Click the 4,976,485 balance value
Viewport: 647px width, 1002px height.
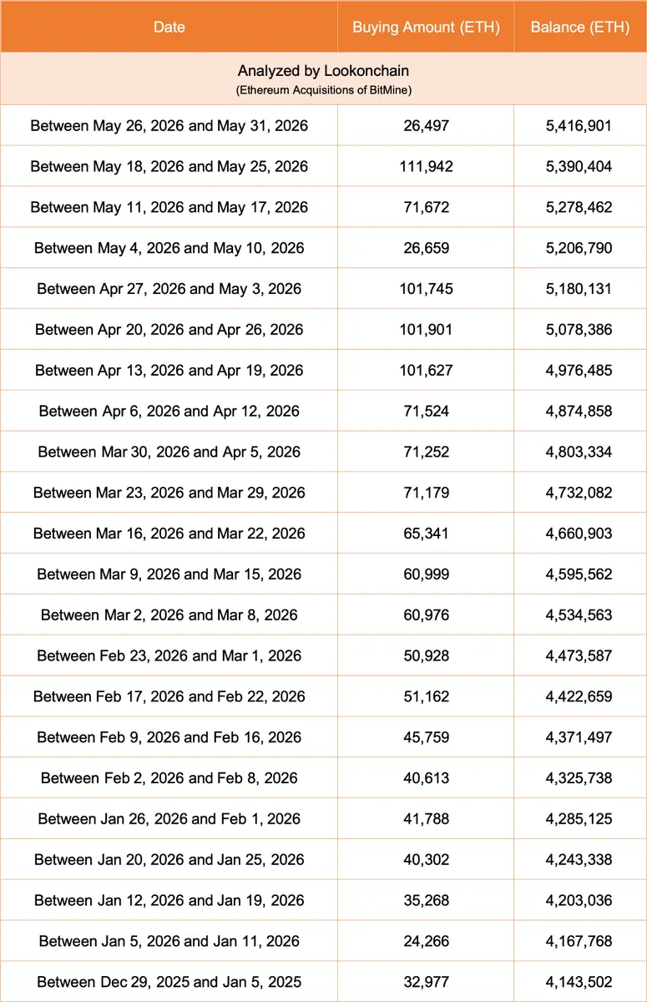[579, 370]
